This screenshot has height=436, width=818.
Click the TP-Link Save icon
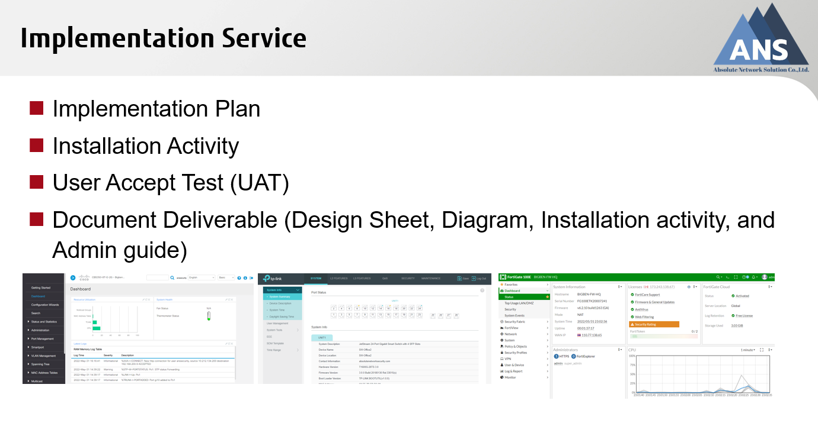459,279
